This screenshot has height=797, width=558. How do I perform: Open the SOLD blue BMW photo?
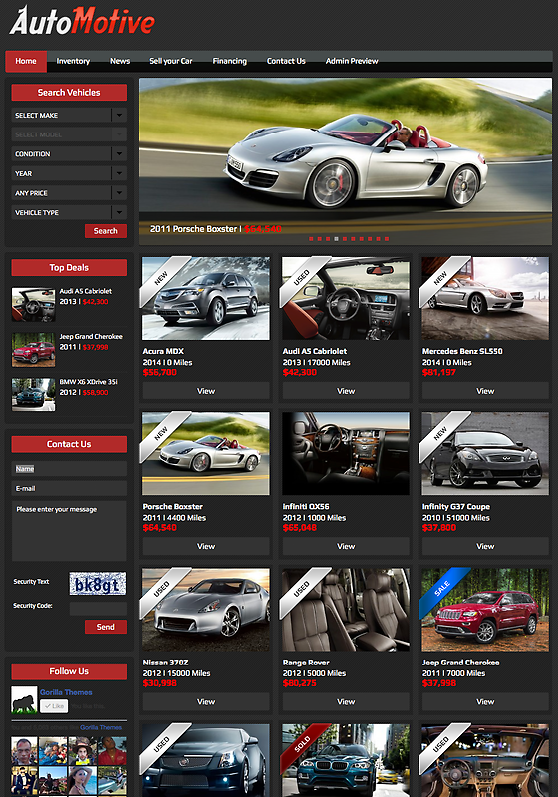(x=346, y=760)
